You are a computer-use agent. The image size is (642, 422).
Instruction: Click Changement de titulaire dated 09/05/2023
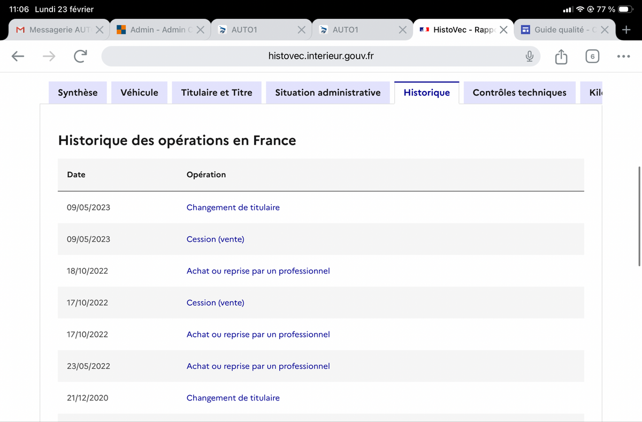pyautogui.click(x=233, y=207)
